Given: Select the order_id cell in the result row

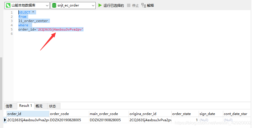Looking at the screenshot, I should 28,120.
